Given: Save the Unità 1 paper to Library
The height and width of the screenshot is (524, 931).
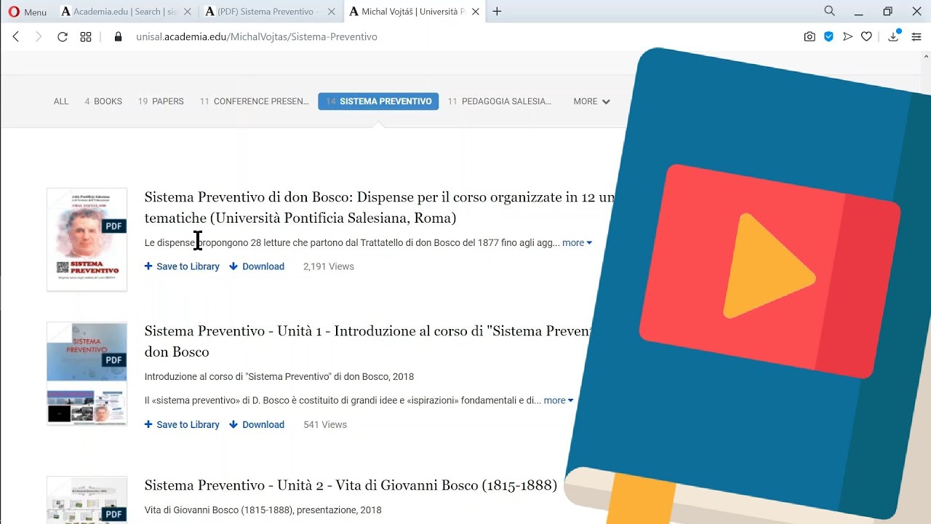Looking at the screenshot, I should coord(182,424).
